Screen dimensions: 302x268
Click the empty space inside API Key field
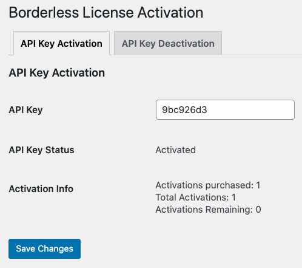[250, 109]
